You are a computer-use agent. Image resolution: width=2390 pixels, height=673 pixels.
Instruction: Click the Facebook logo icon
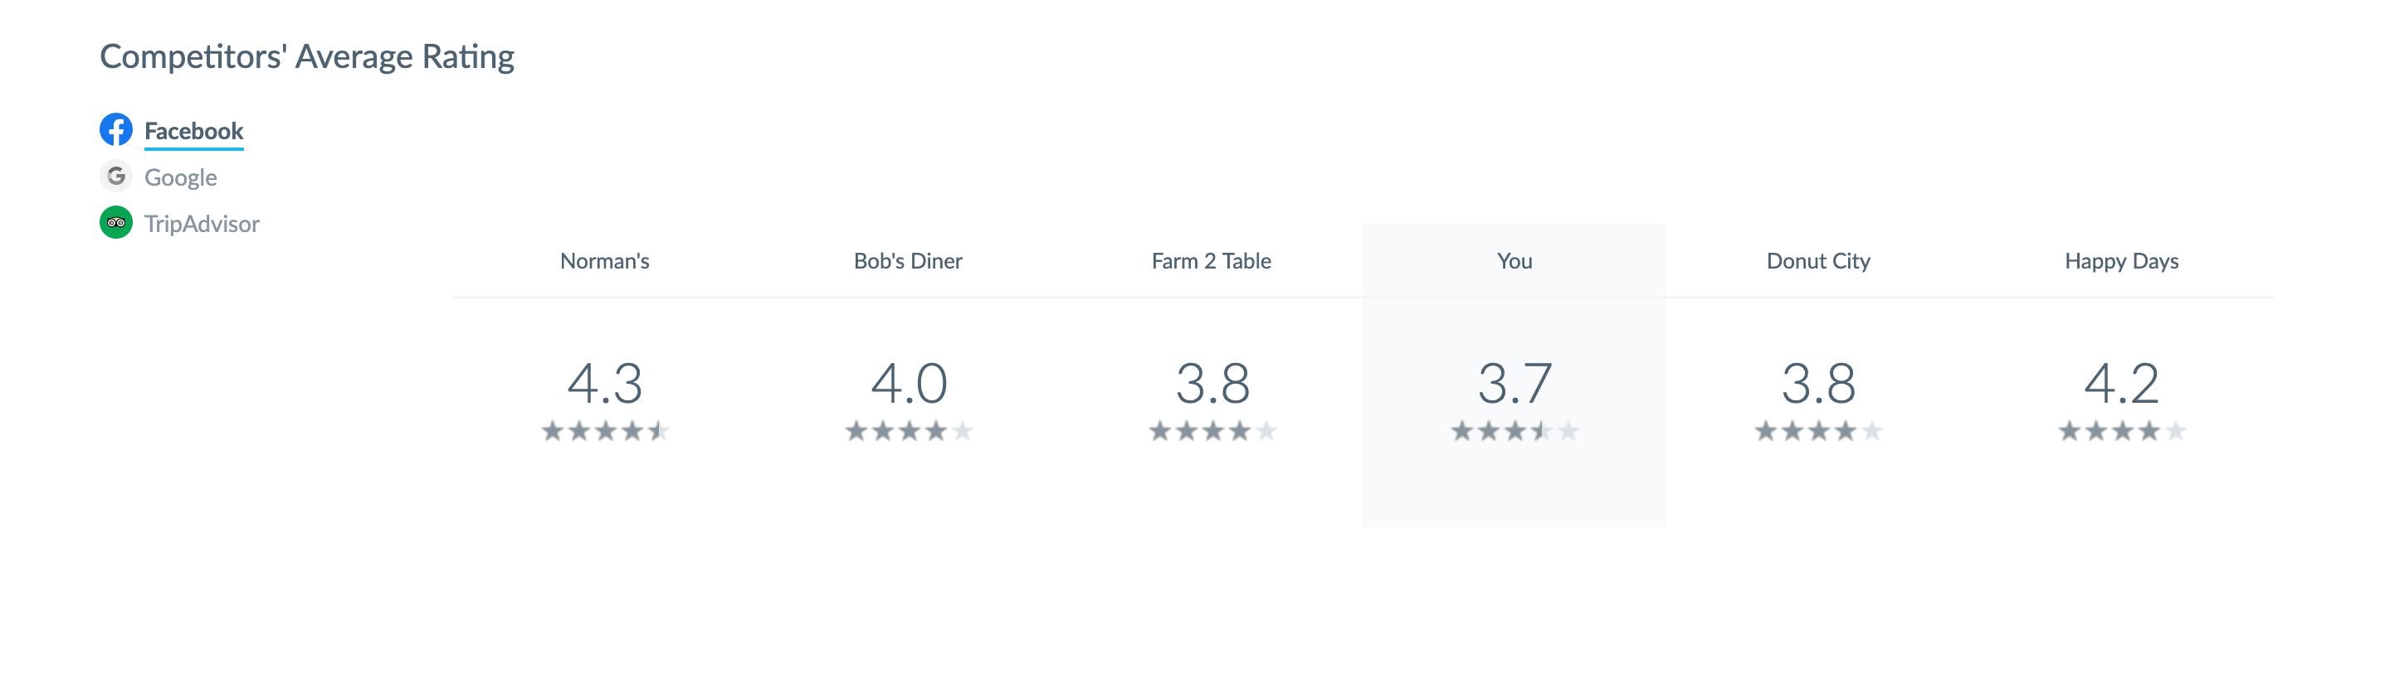point(116,130)
